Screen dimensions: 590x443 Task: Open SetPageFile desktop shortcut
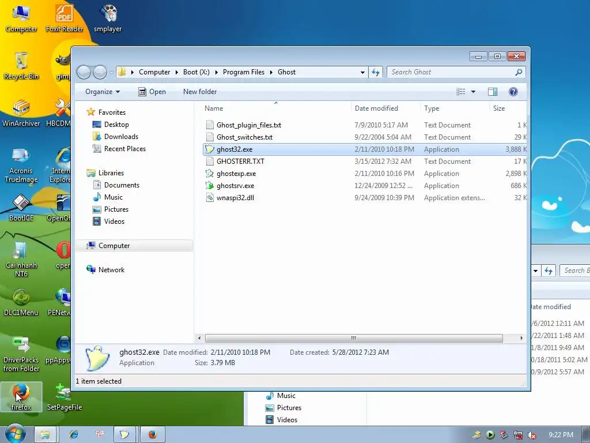65,397
